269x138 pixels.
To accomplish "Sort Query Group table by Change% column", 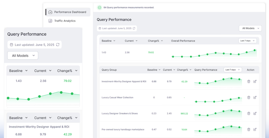I will click(x=184, y=70).
